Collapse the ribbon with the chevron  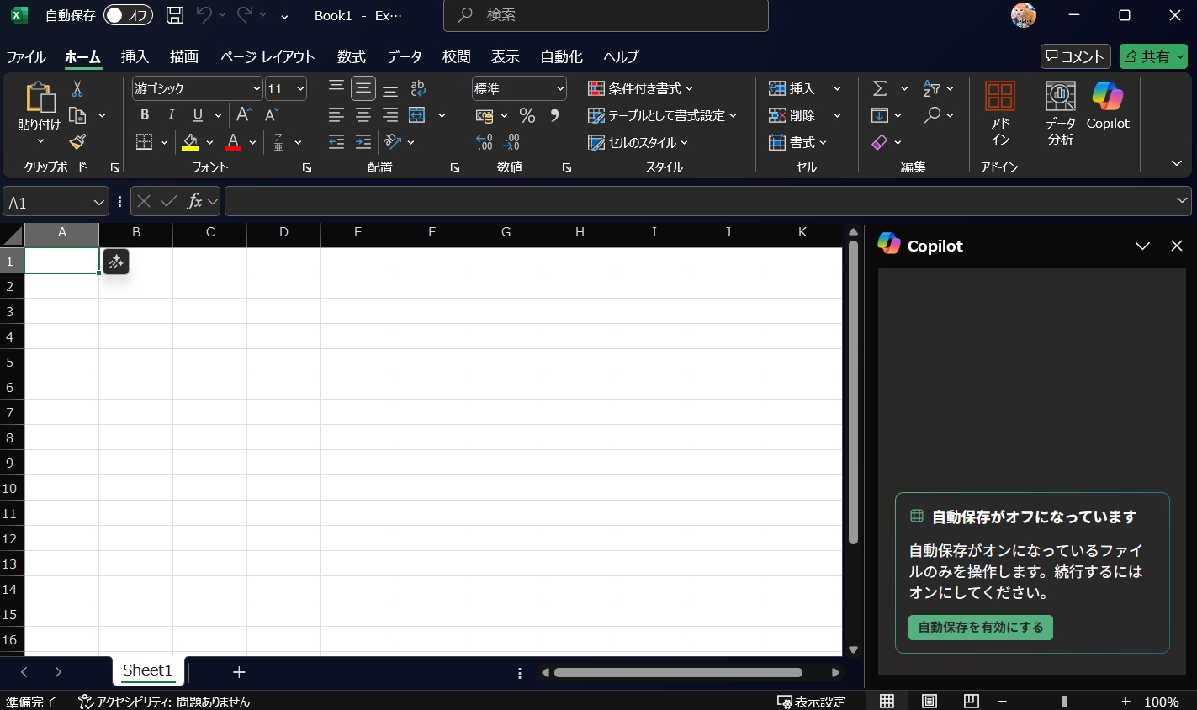[x=1177, y=163]
